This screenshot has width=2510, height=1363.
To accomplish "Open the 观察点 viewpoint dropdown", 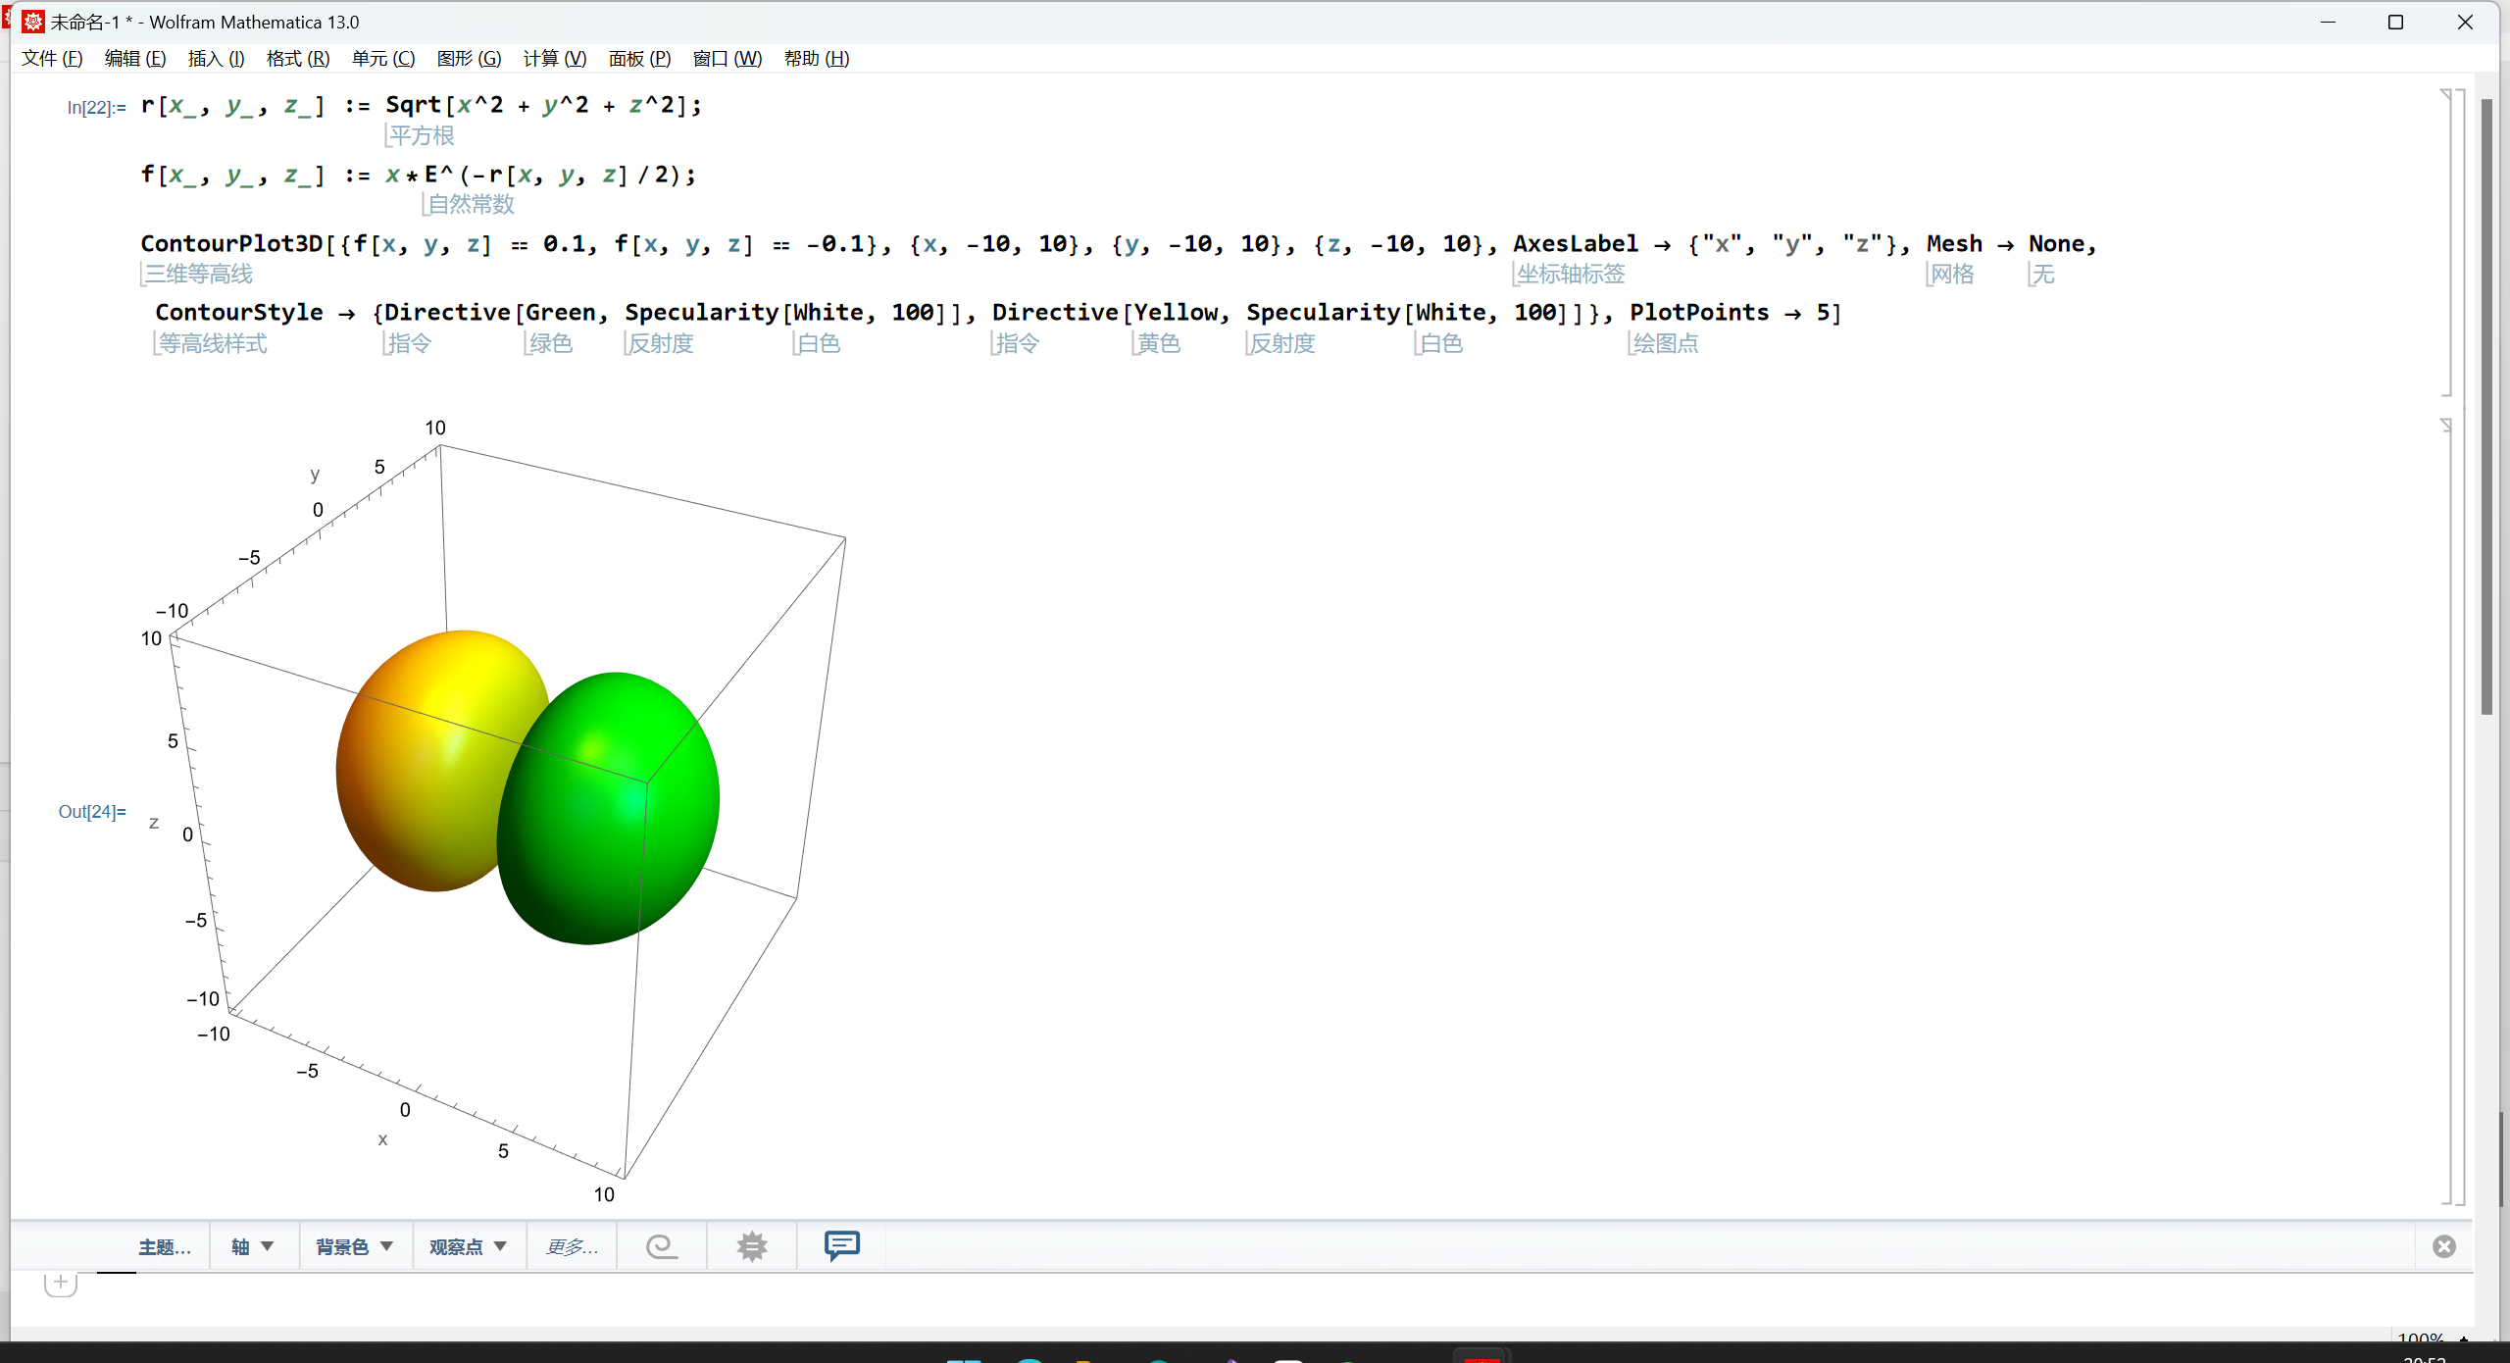I will pyautogui.click(x=468, y=1245).
